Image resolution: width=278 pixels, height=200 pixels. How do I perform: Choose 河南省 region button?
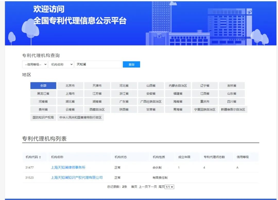(43, 102)
